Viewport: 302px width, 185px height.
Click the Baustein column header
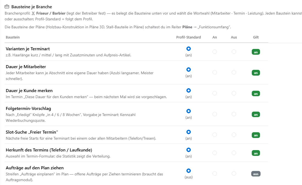point(13,37)
